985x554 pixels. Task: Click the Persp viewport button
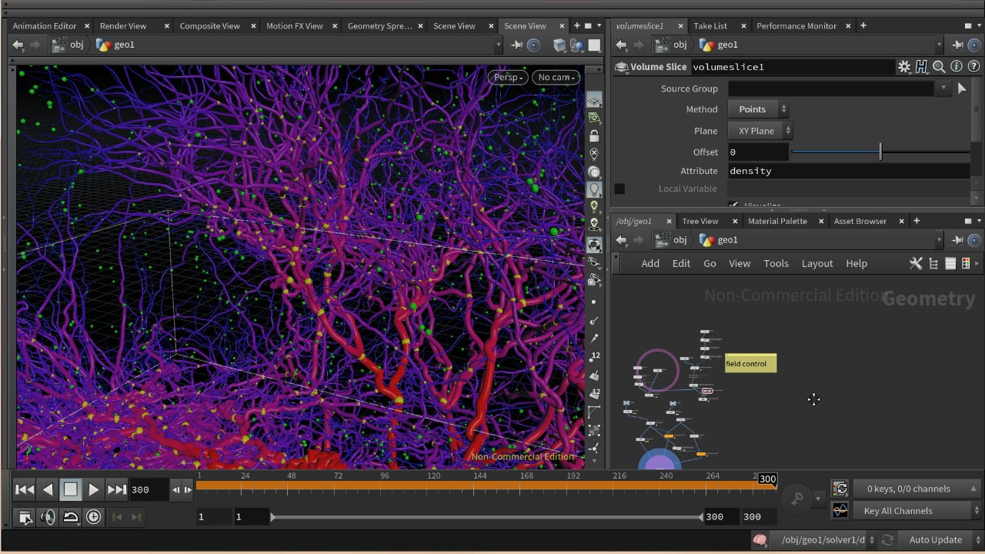point(508,77)
